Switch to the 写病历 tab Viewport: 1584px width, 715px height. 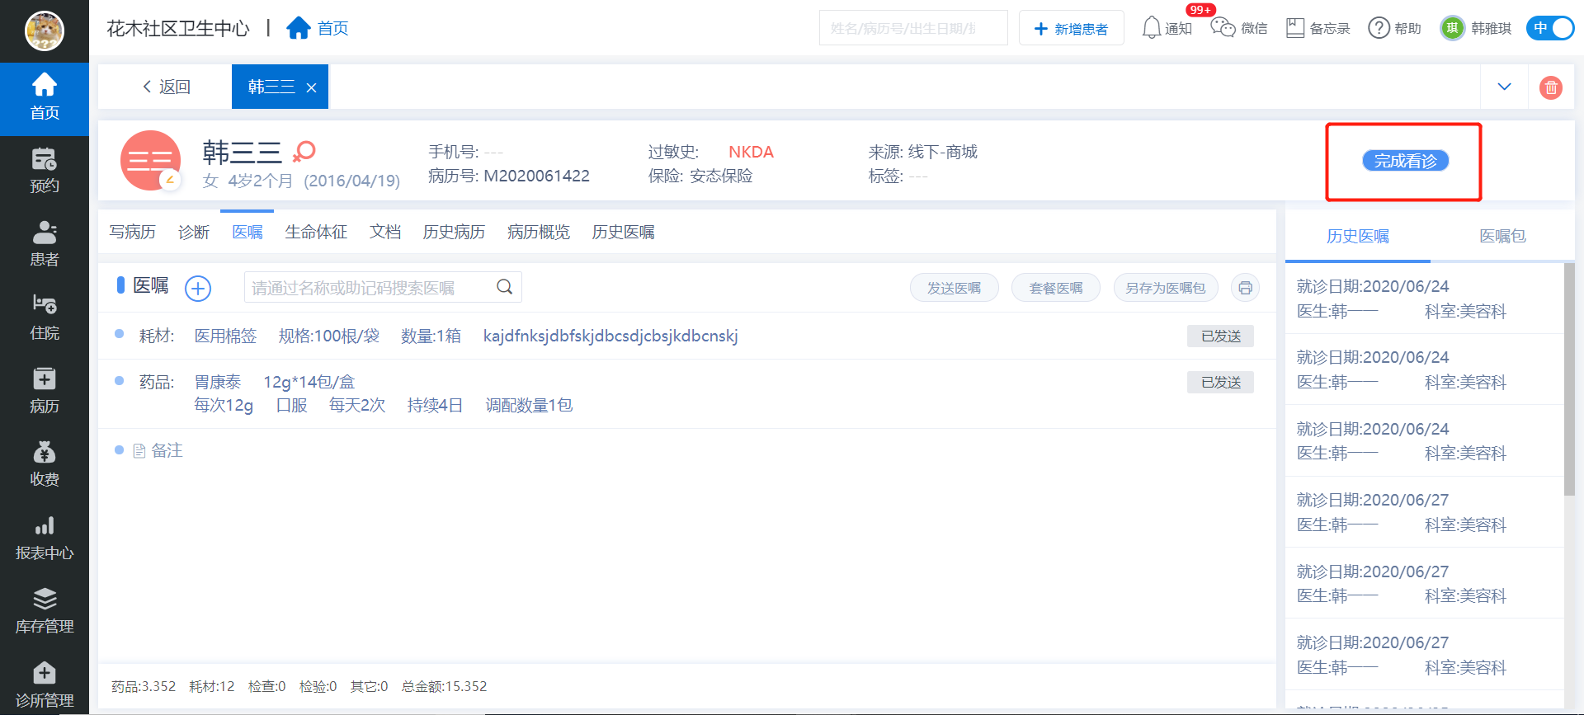[x=133, y=232]
